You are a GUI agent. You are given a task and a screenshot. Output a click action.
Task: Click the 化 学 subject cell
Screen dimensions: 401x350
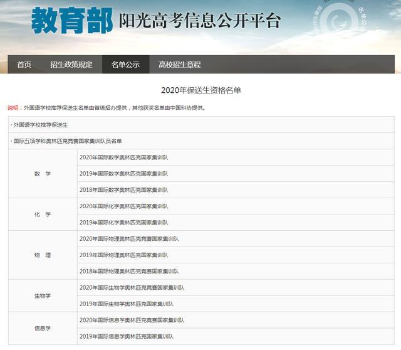click(x=43, y=215)
